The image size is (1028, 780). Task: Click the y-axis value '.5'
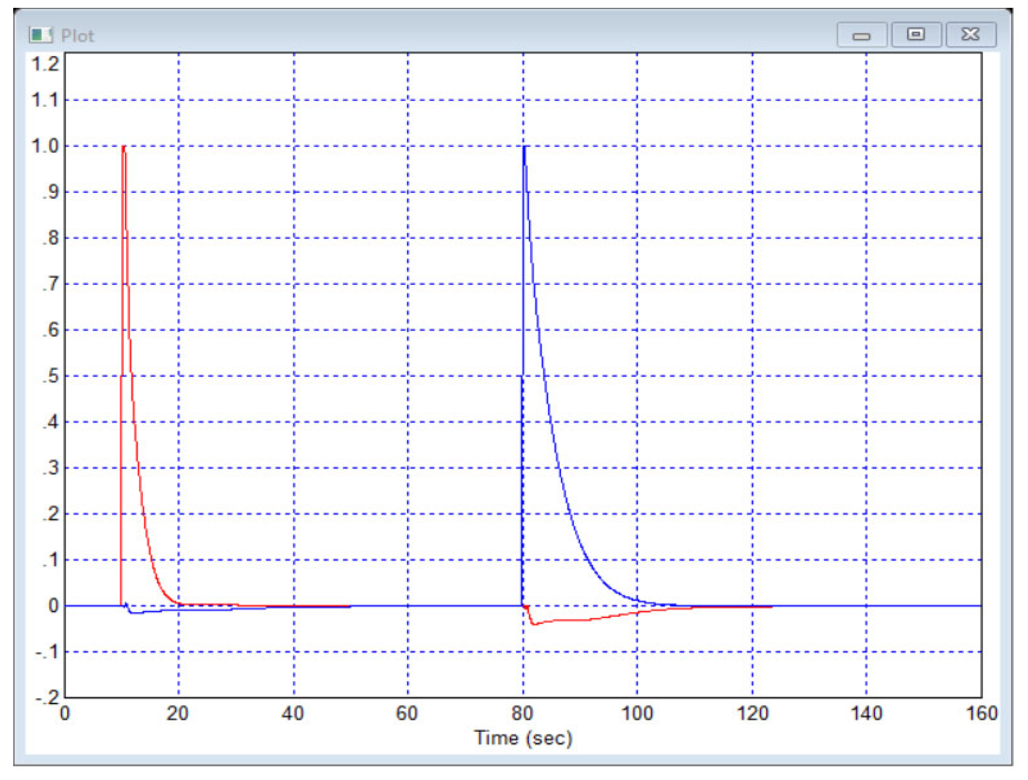(51, 376)
